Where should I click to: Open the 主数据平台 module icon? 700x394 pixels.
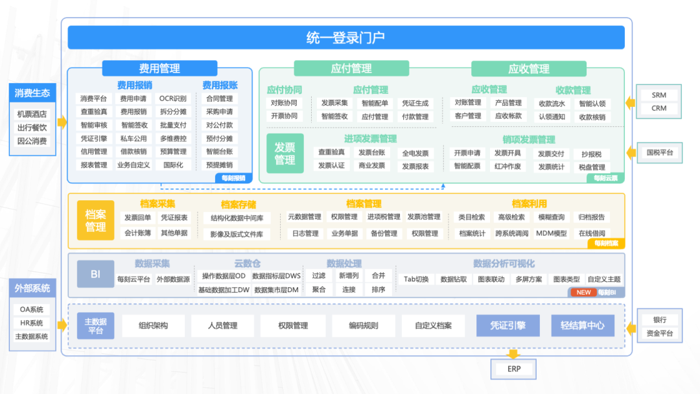coord(95,325)
